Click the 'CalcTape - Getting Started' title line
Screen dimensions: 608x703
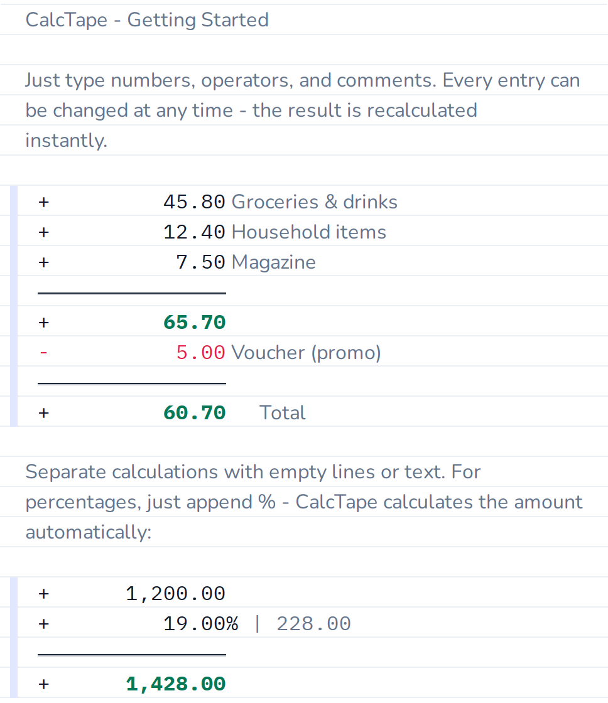click(147, 19)
